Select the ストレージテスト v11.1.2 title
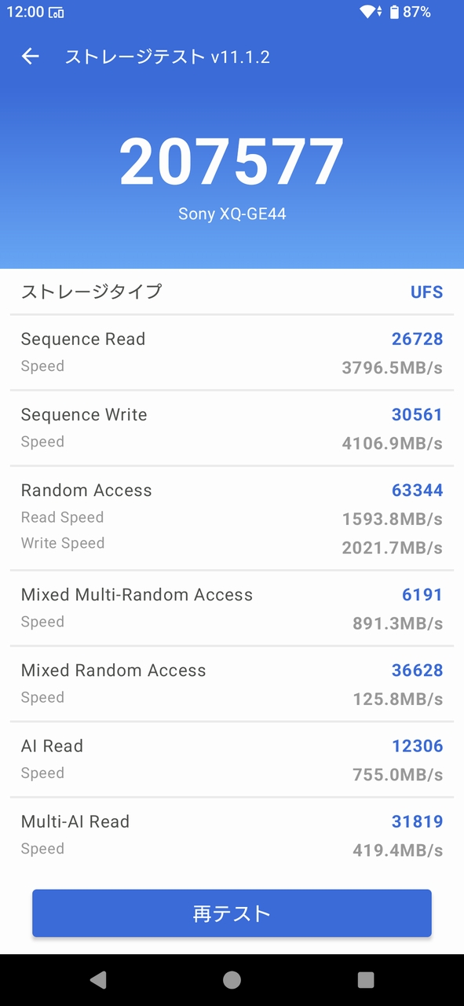Image resolution: width=464 pixels, height=1006 pixels. click(167, 57)
